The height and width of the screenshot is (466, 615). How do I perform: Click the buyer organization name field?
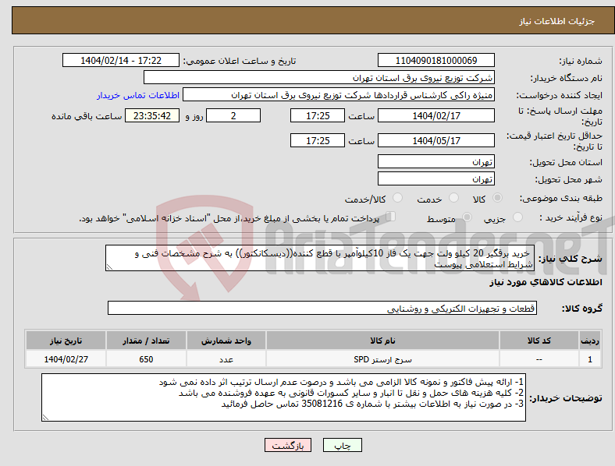point(319,77)
